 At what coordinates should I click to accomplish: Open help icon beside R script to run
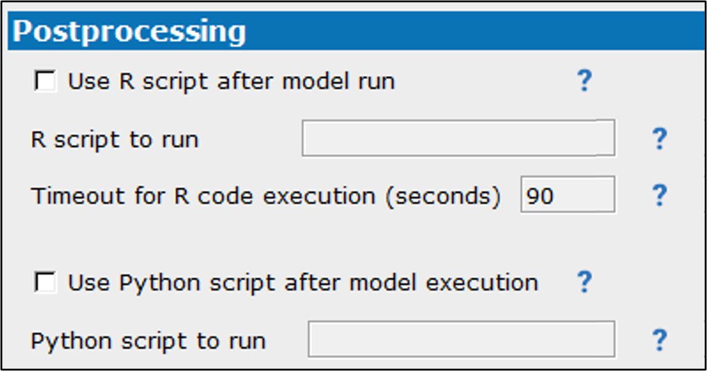[x=660, y=139]
